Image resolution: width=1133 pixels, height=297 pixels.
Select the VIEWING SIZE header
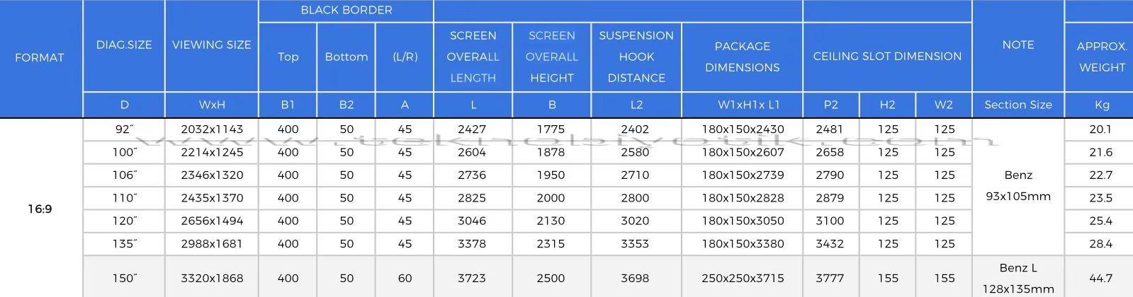pyautogui.click(x=212, y=45)
